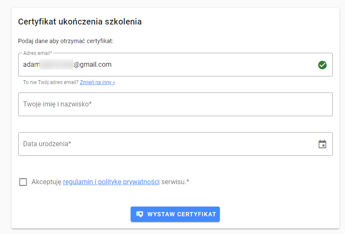Click the blurred portion of the email address

pos(56,64)
